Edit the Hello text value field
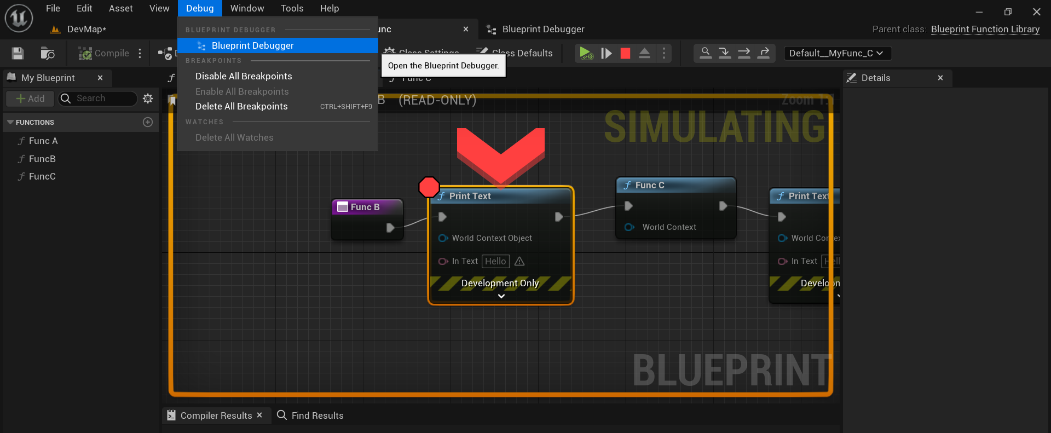 click(495, 261)
